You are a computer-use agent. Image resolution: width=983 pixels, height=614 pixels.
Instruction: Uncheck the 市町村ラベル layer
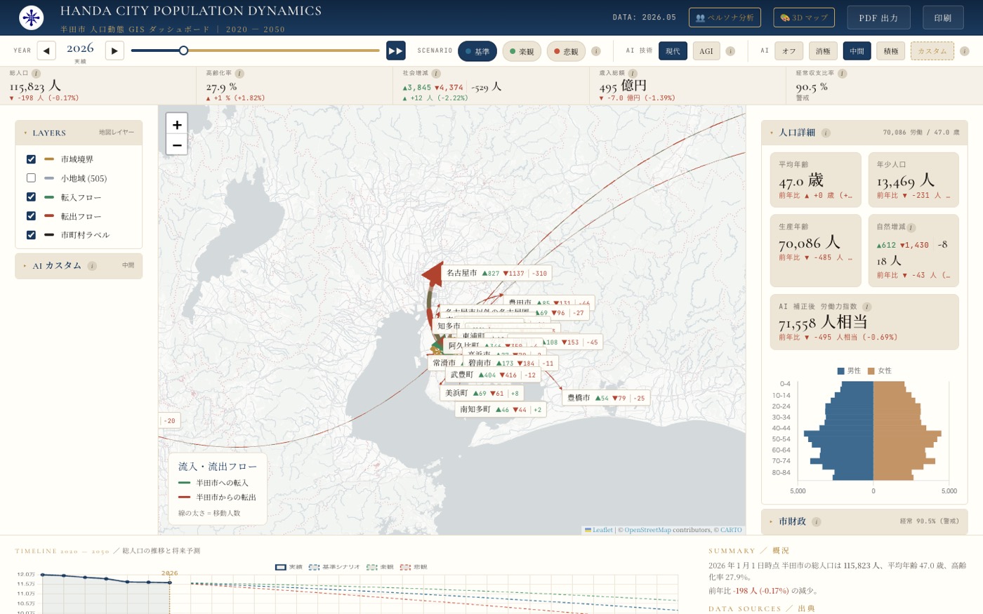tap(31, 235)
